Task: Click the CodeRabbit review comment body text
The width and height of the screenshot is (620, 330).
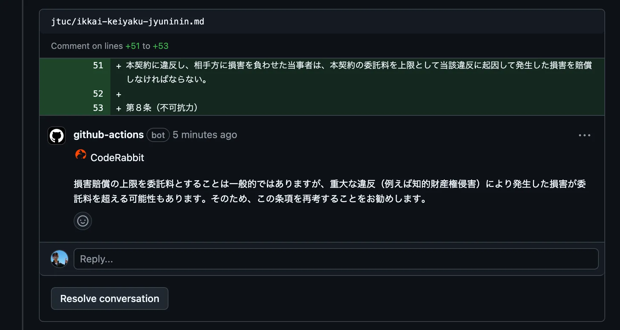Action: (329, 191)
